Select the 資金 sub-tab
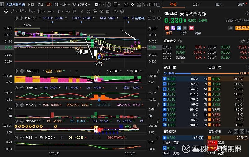Image resolution: width=249 pixels, height=157 pixels. tap(184, 33)
